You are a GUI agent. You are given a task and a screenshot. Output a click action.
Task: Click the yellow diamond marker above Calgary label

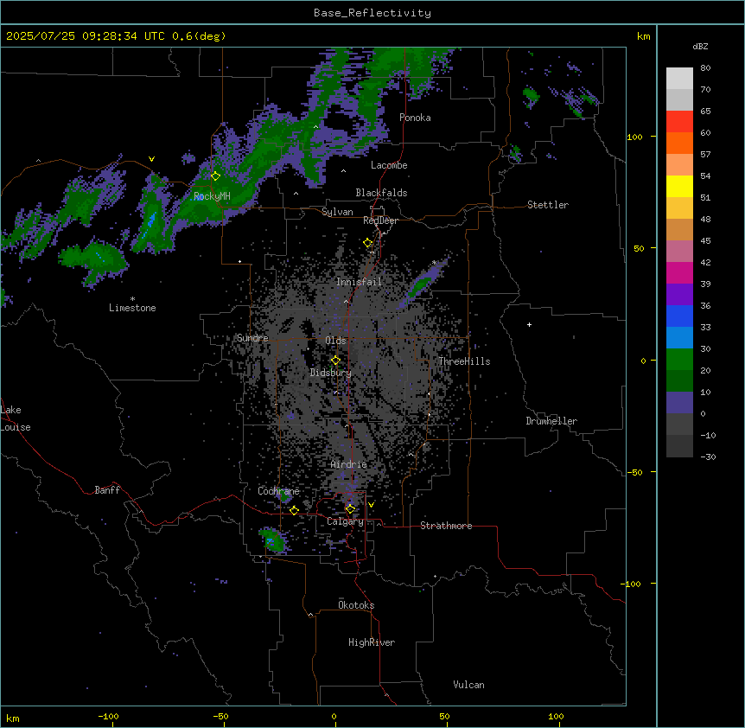point(350,509)
